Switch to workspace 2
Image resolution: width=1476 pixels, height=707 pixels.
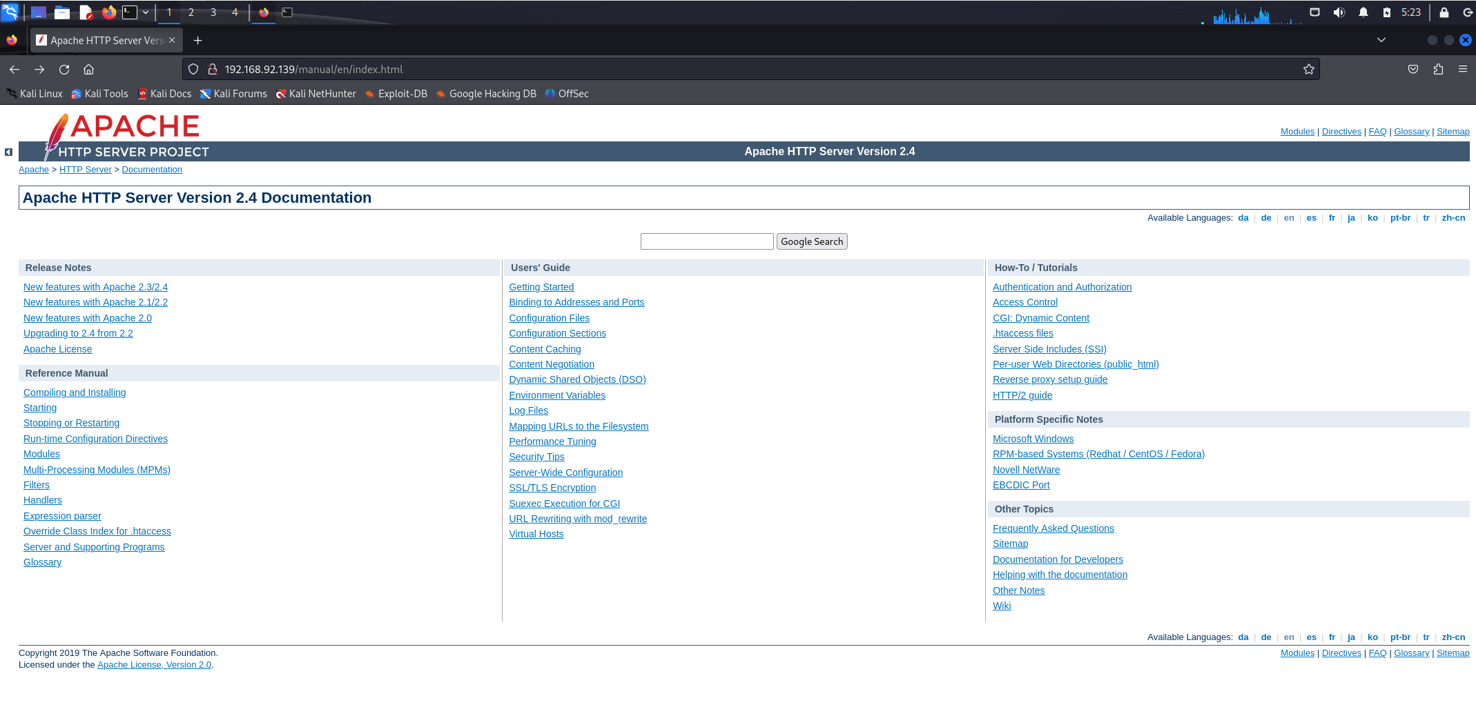click(191, 12)
